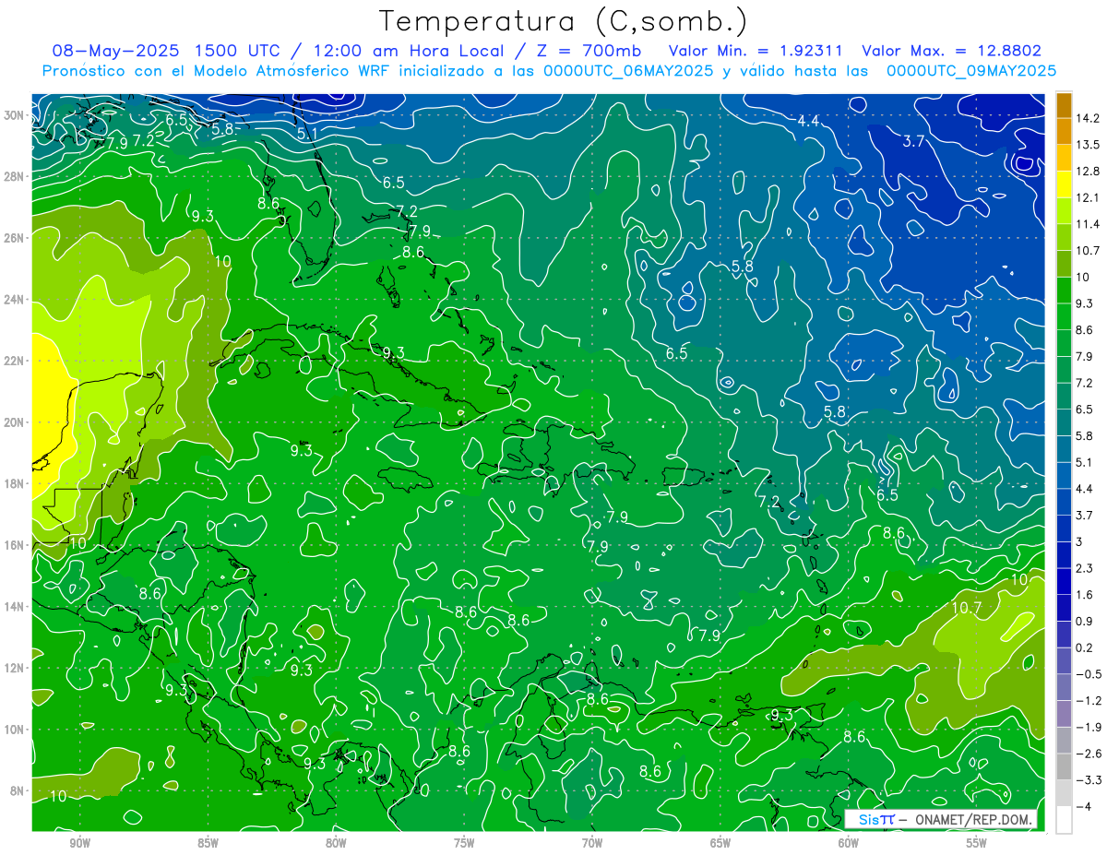Click the '90W' longitude axis label
This screenshot has width=1107, height=855.
tap(79, 843)
